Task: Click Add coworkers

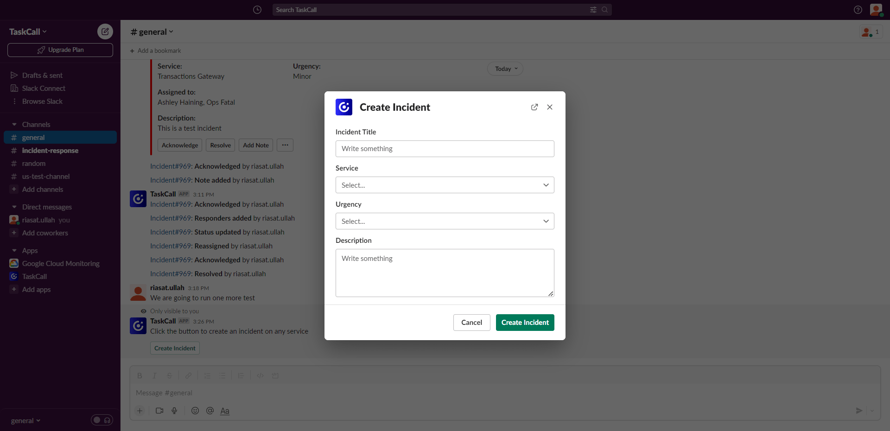Action: tap(60, 233)
